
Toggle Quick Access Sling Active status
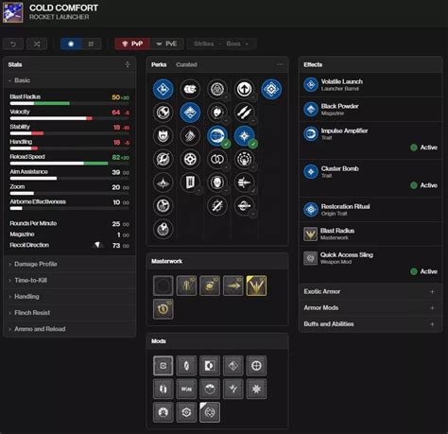(424, 271)
